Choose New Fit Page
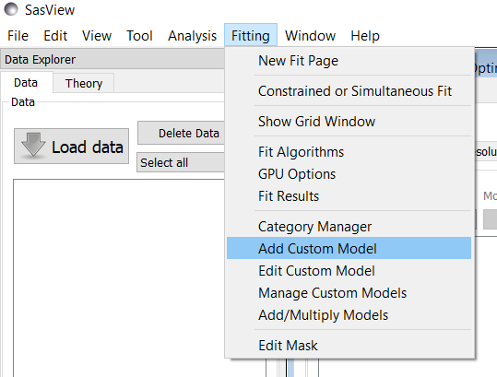Screen dimensions: 497x377 (349, 61)
